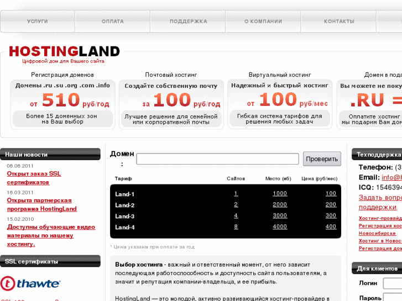Screen dimensions: 402x301
Task: Focus the Логин input field
Action: coord(393,283)
